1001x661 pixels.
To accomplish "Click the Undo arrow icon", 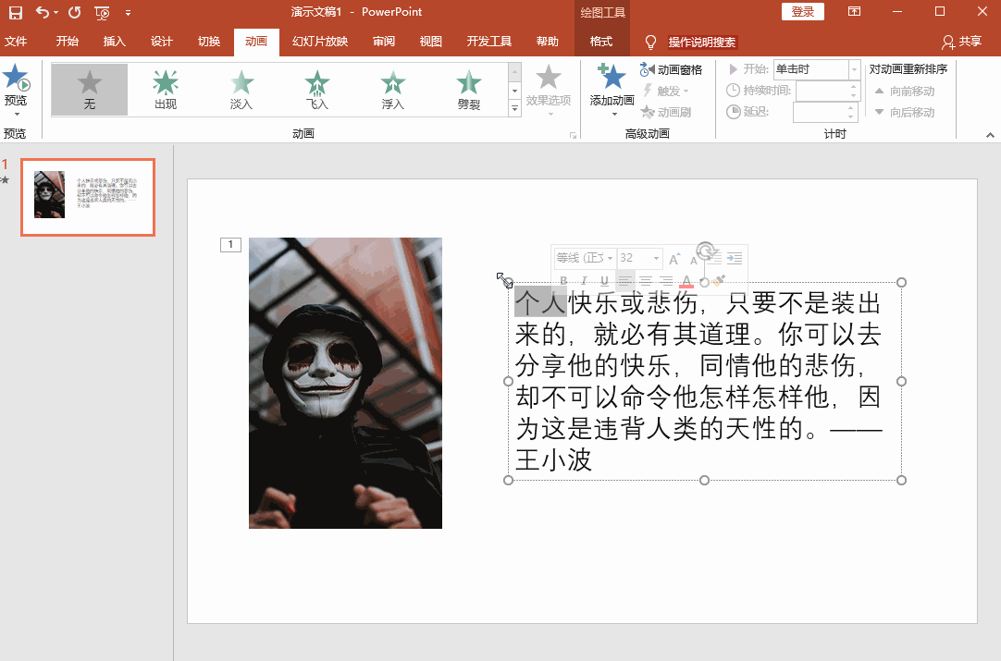I will coord(42,11).
